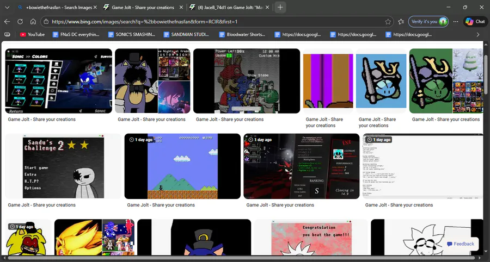
Task: Open the Feedback button
Action: click(461, 244)
